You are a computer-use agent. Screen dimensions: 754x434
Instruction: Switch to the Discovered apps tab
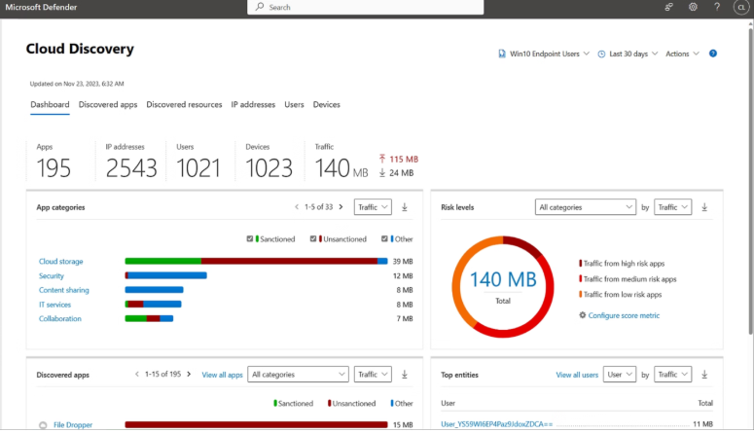[108, 104]
